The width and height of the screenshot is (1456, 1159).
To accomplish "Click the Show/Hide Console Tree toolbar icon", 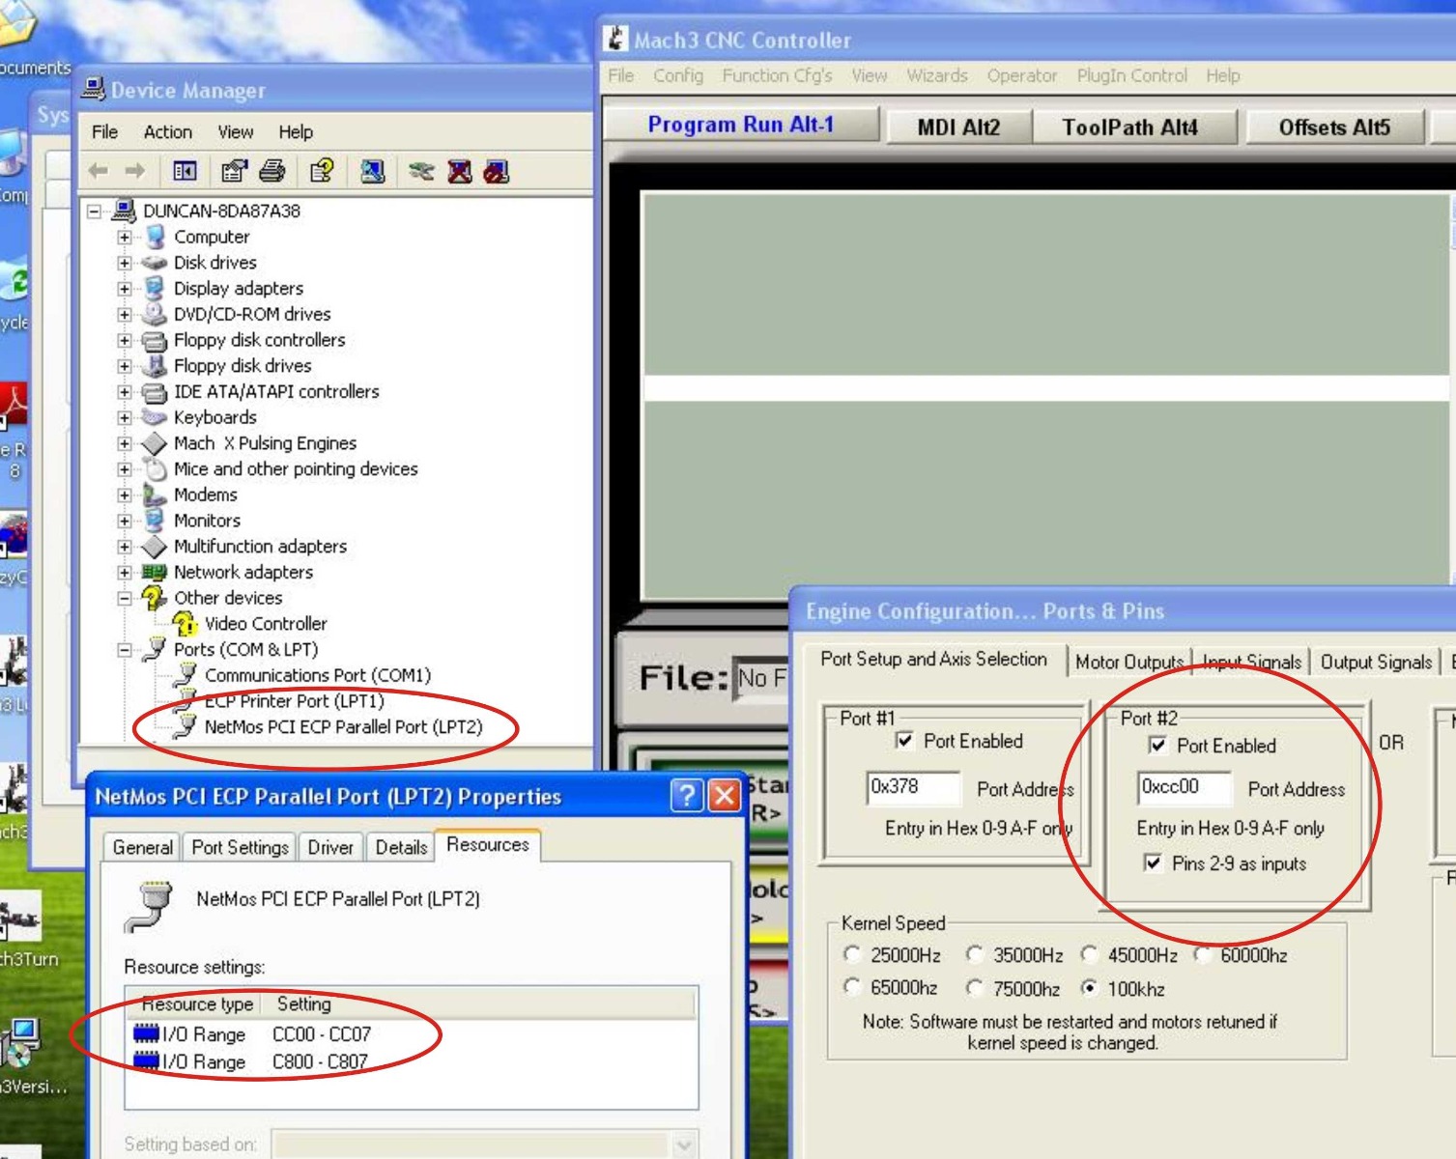I will [185, 171].
